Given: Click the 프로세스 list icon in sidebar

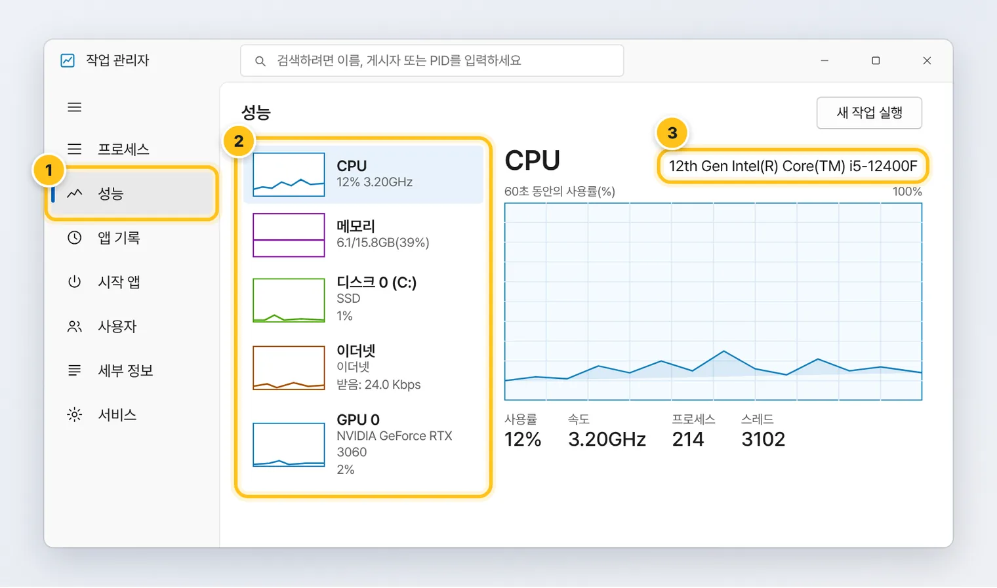Looking at the screenshot, I should [75, 149].
